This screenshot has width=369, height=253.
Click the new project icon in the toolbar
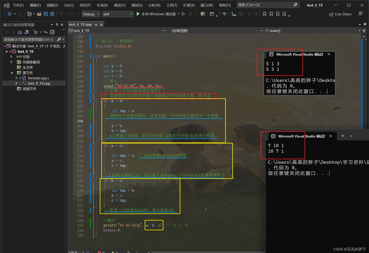click(29, 14)
